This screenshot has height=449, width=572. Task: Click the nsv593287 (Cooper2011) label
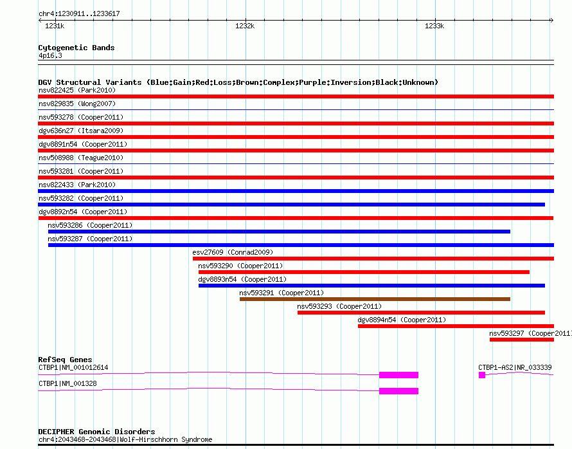[x=90, y=239]
